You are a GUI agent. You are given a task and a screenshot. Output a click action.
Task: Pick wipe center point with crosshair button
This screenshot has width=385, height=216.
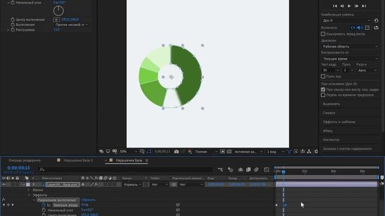click(x=56, y=20)
